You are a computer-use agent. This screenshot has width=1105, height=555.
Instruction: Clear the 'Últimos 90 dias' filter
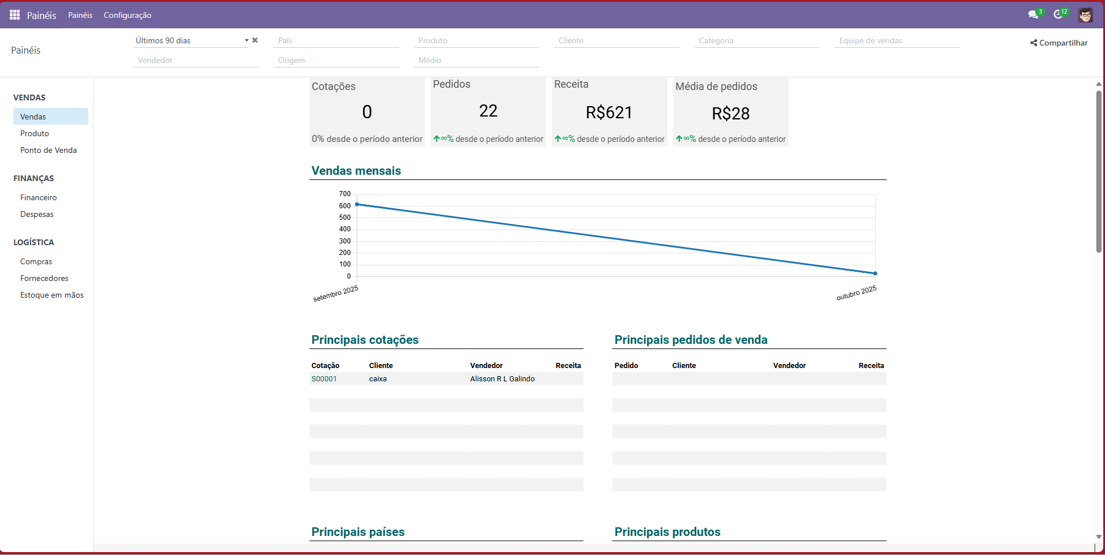point(255,40)
